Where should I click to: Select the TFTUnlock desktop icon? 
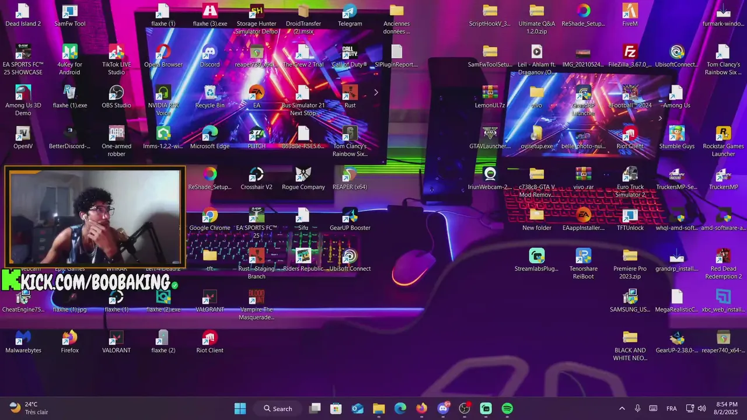(x=630, y=220)
